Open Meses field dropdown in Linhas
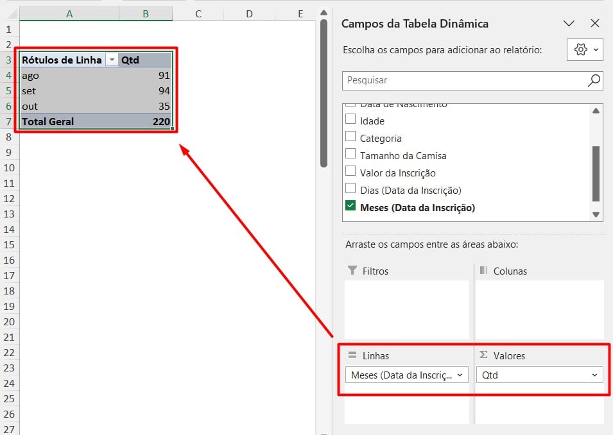This screenshot has height=435, width=613. 460,375
